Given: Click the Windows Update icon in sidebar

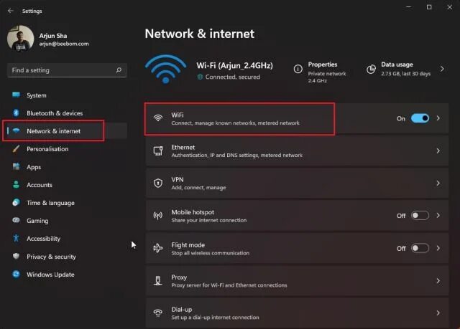Looking at the screenshot, I should click(16, 275).
